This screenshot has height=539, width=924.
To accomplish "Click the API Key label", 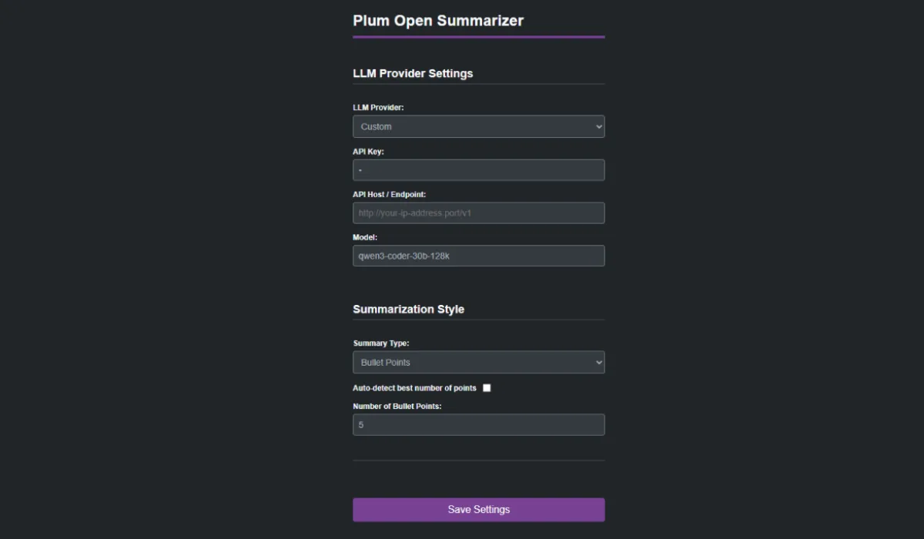I will 369,151.
